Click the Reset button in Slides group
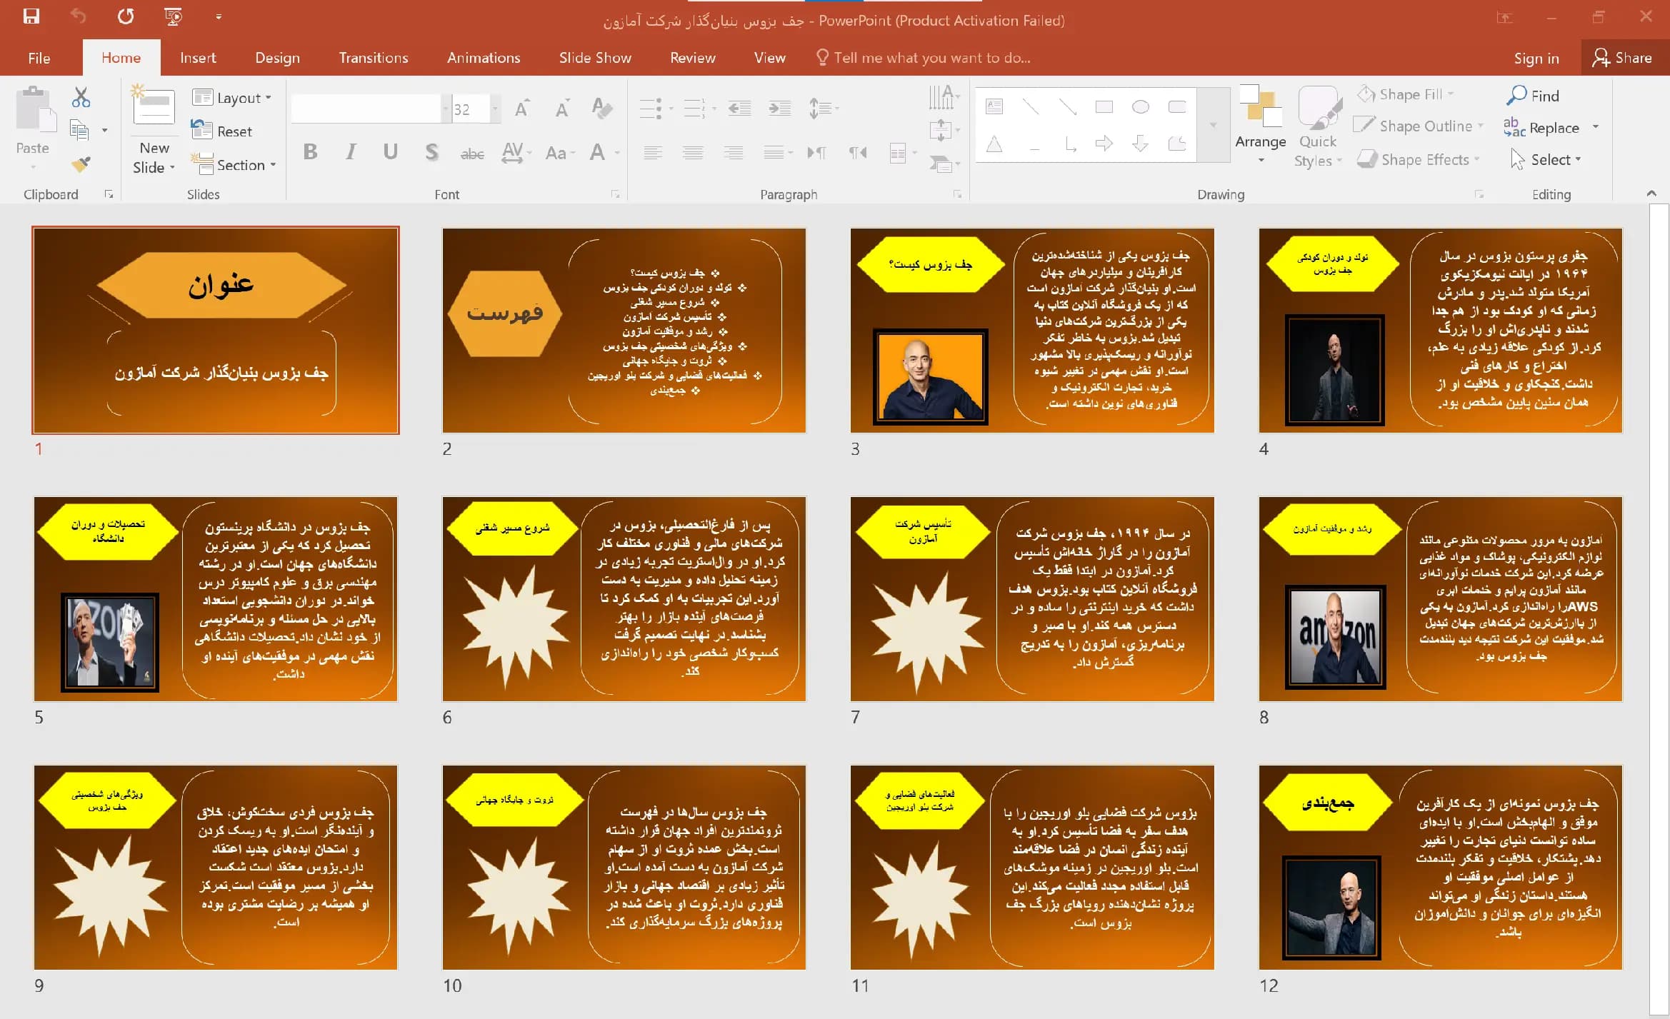Image resolution: width=1670 pixels, height=1019 pixels. [x=222, y=131]
